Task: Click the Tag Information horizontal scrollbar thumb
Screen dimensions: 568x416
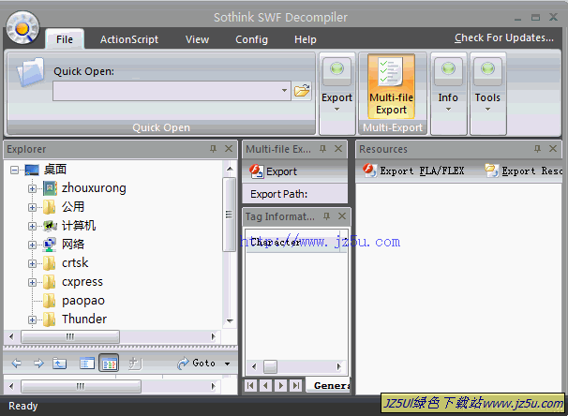Action: point(270,366)
